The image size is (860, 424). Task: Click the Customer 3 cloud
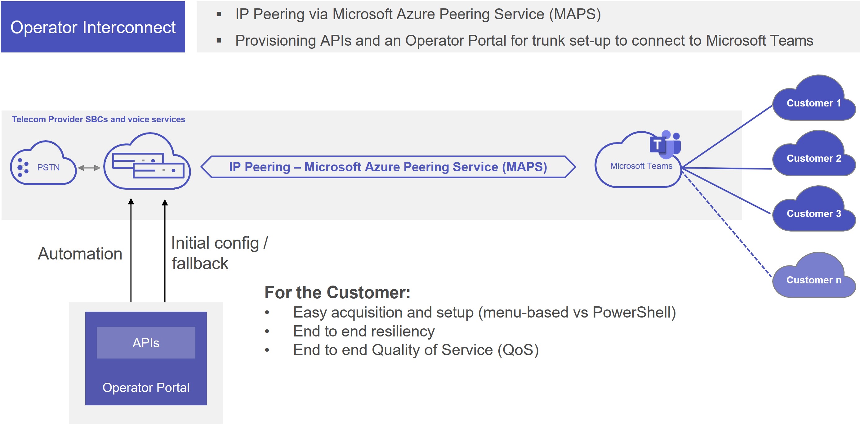pos(813,209)
